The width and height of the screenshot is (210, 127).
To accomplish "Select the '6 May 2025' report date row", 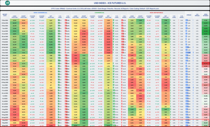I will [x=105, y=74].
